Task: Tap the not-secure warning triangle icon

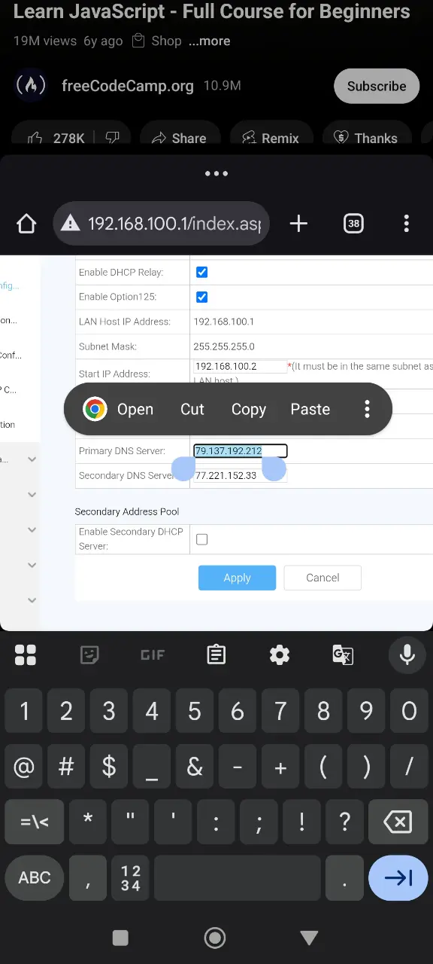Action: pos(71,224)
